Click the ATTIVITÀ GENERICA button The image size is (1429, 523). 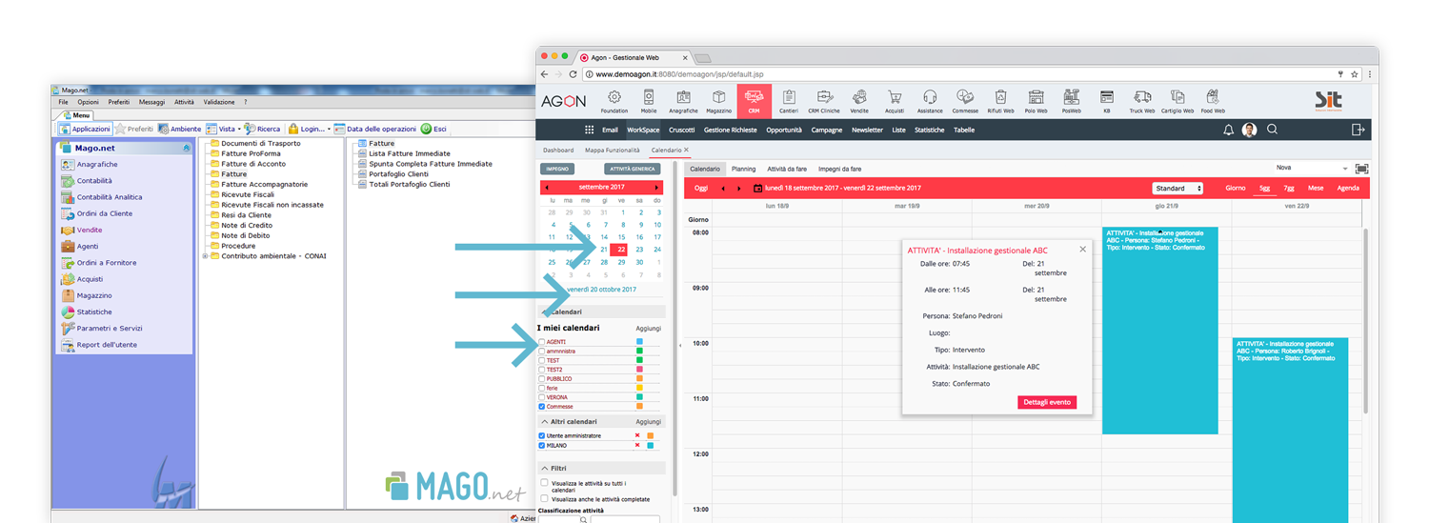[633, 169]
